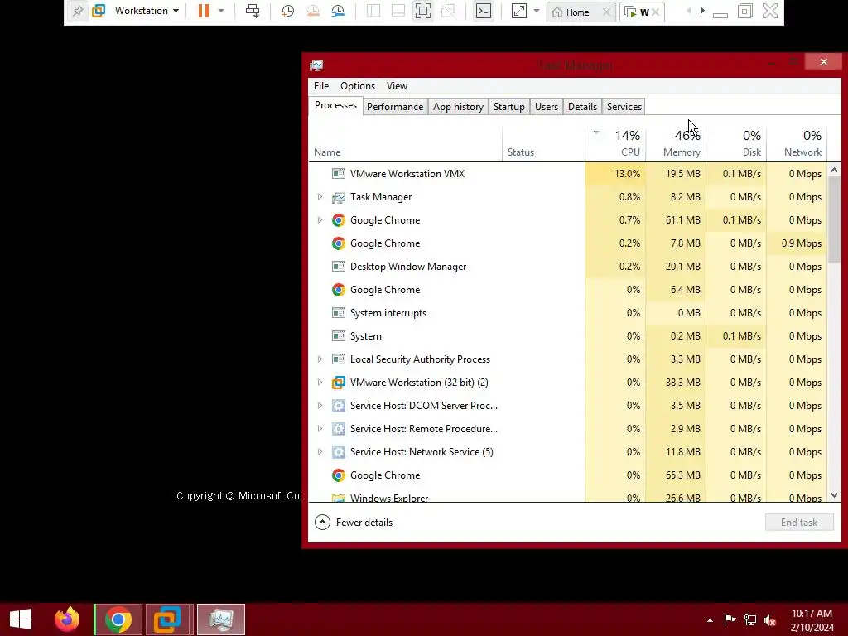
Task: Sort by the Status column header
Action: (x=543, y=142)
